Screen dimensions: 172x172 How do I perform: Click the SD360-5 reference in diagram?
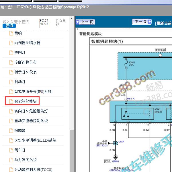tap(128, 170)
